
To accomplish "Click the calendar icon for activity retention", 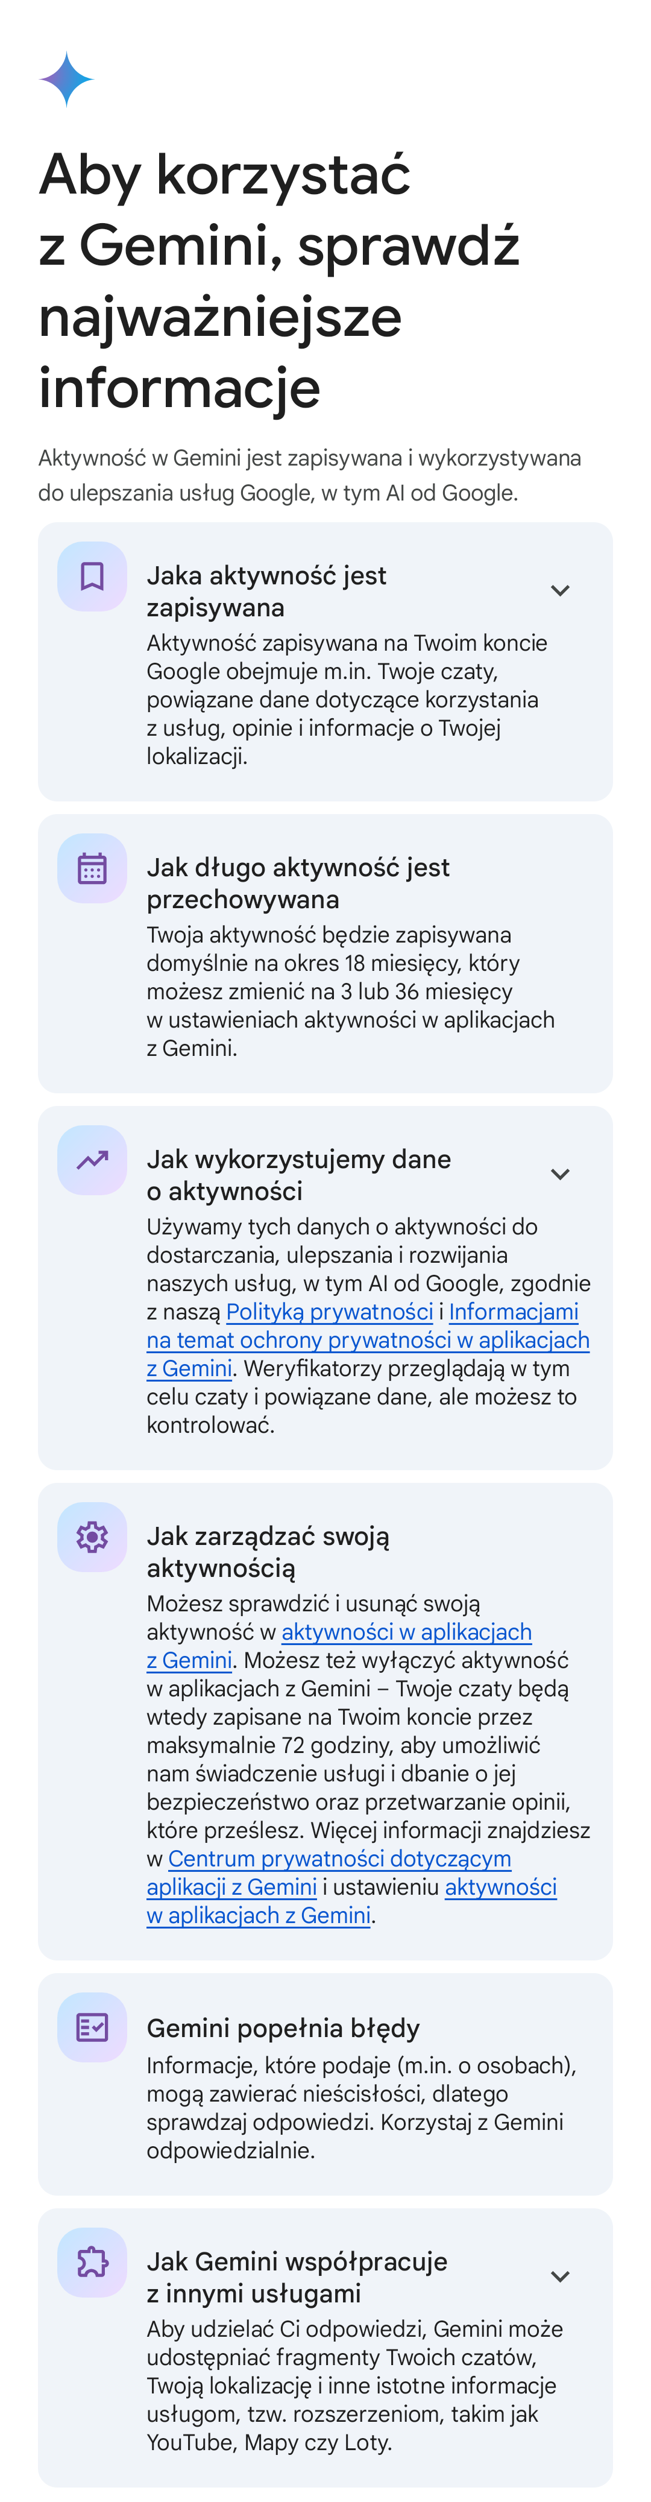I will (92, 868).
